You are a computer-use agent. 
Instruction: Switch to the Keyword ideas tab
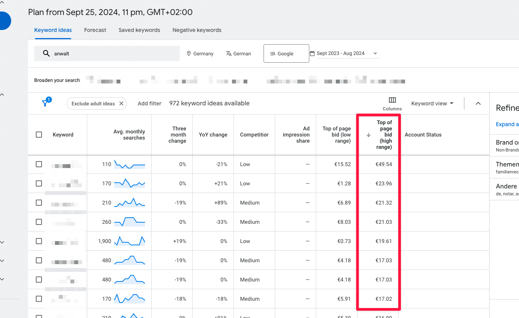[x=53, y=30]
